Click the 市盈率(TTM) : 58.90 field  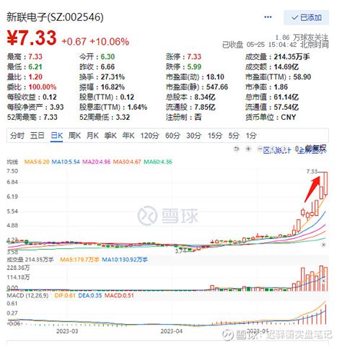pos(279,77)
